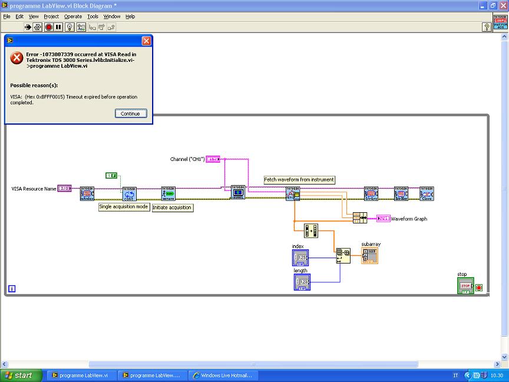
Task: Click the vertical scrollbar down arrow
Action: 505,356
